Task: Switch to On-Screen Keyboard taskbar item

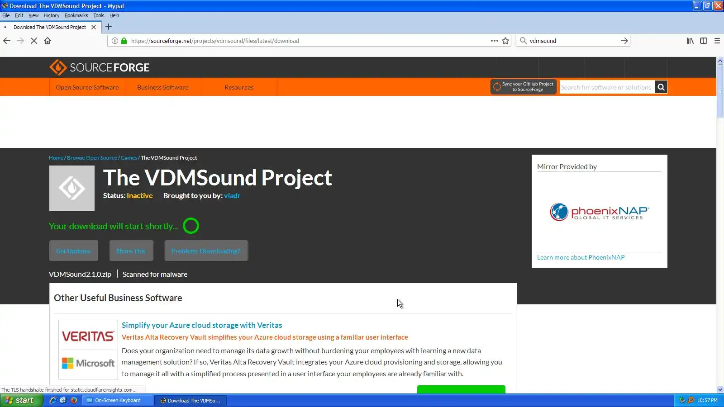Action: click(118, 400)
